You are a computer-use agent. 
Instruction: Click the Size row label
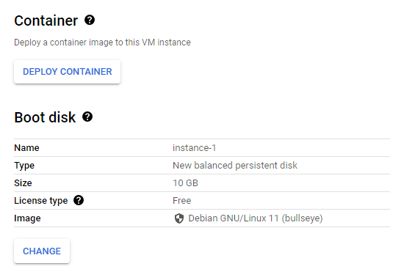point(23,183)
